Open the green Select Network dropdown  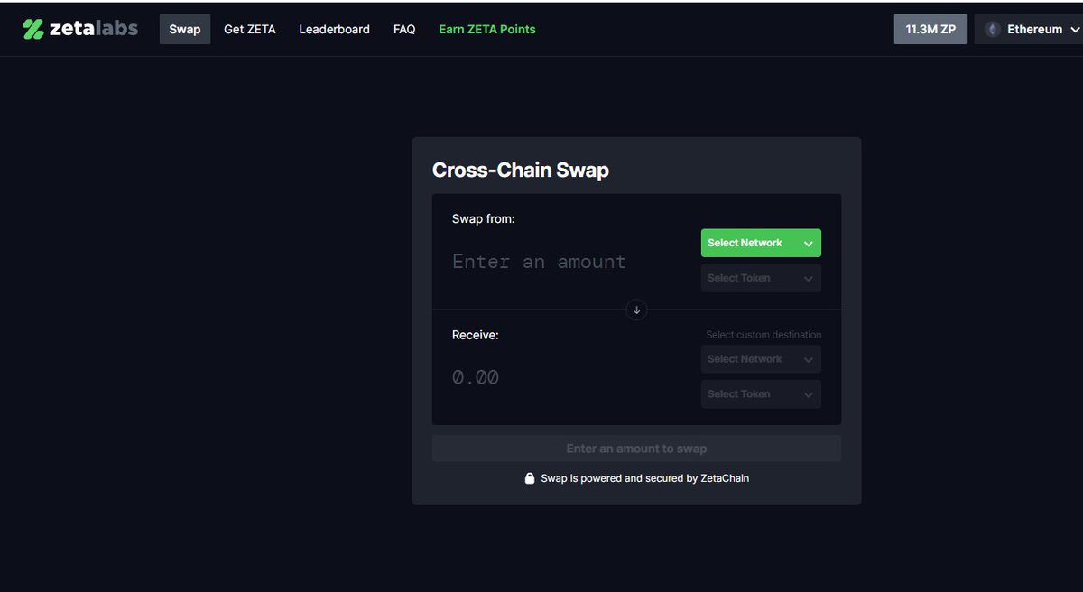[x=761, y=243]
